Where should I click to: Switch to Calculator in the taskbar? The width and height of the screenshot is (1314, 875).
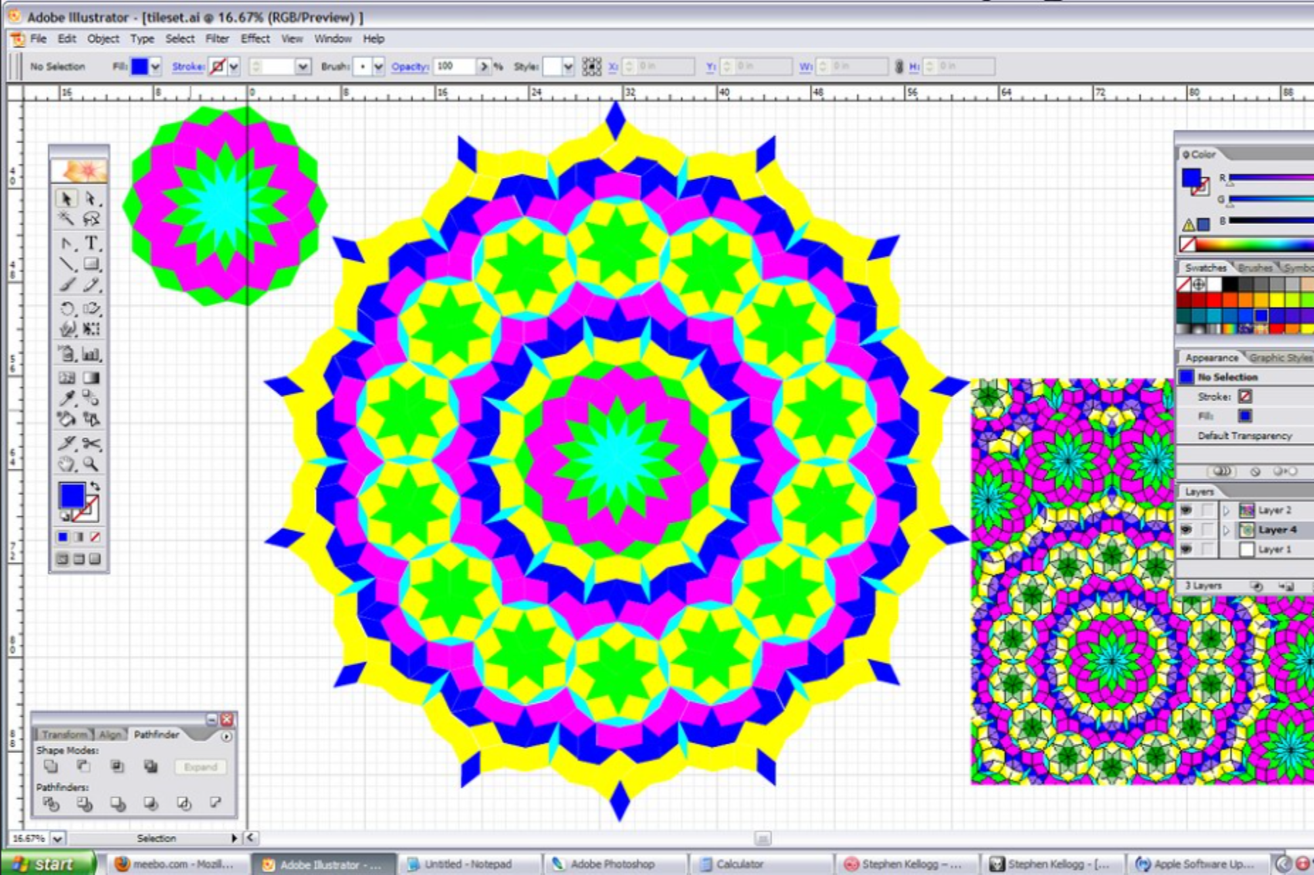click(738, 864)
